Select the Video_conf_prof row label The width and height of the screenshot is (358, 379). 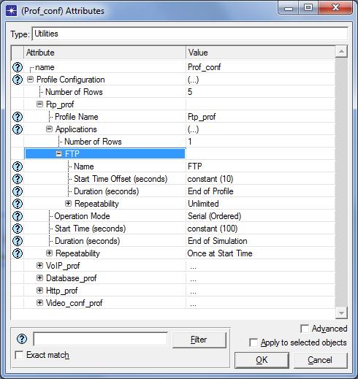74,303
